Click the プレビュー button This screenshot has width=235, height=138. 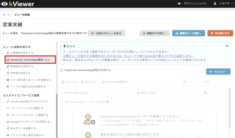click(x=218, y=71)
